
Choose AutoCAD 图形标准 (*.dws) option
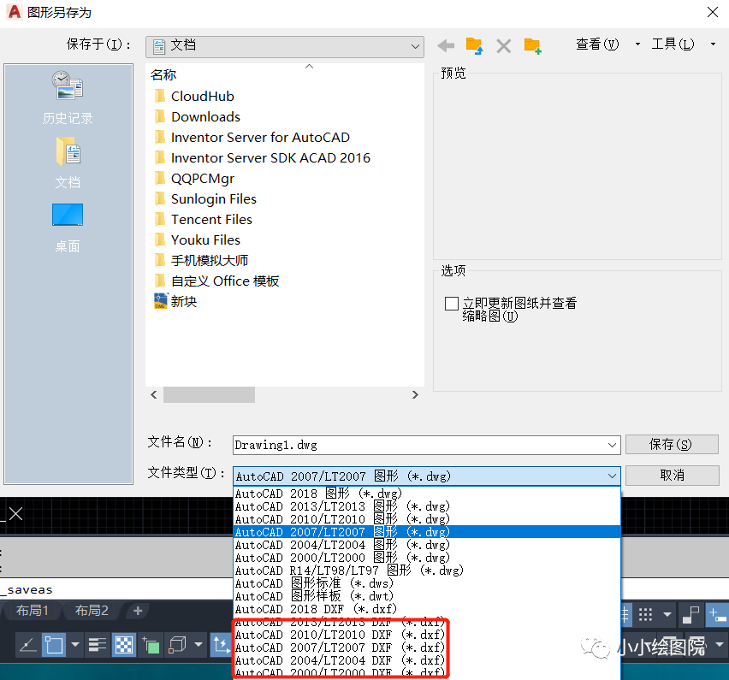[x=426, y=583]
